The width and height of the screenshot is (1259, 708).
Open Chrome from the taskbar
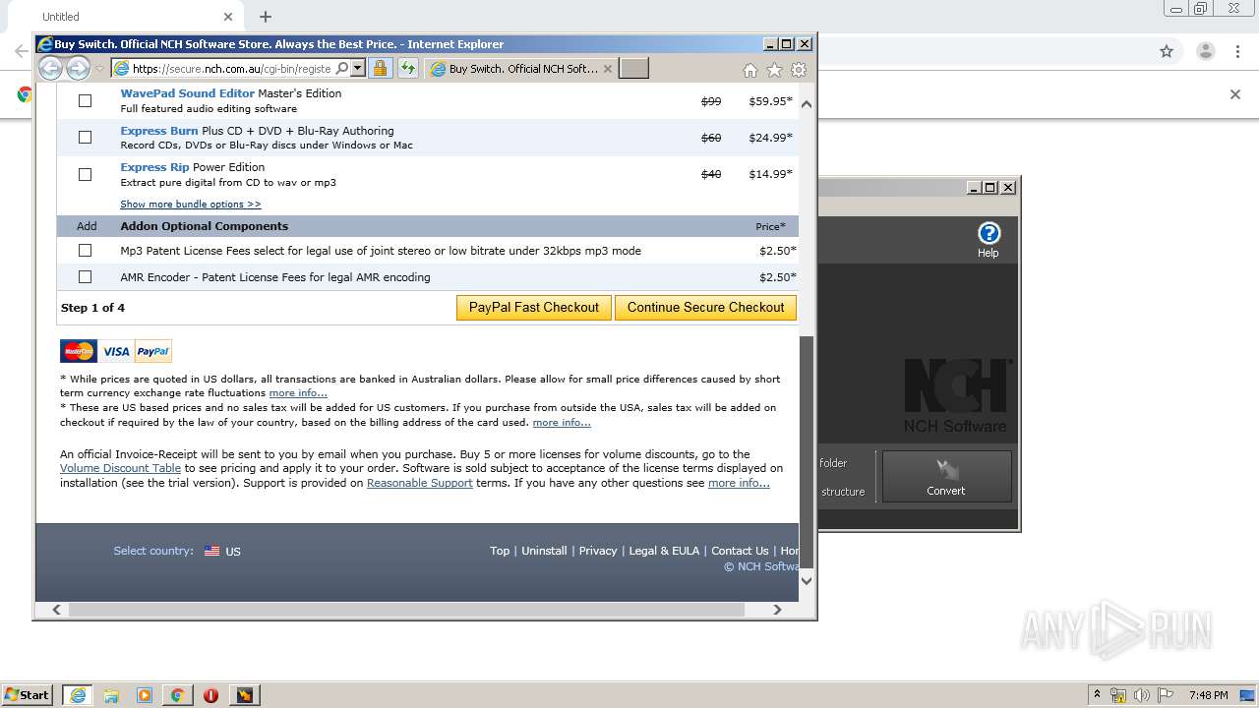[178, 695]
